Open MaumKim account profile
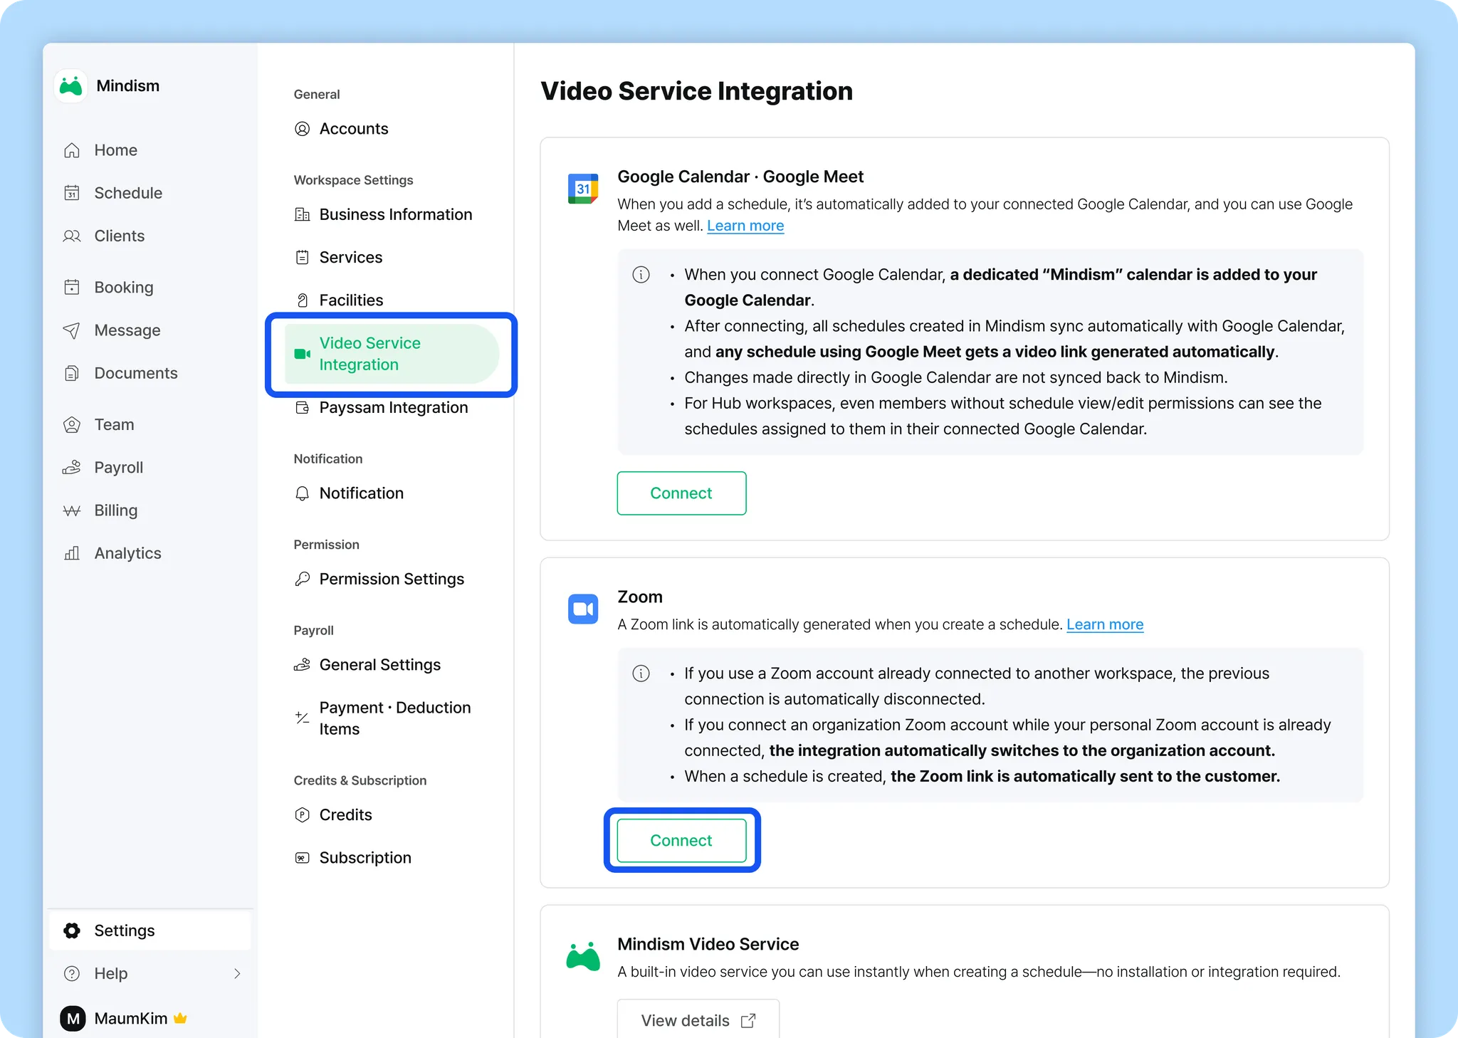This screenshot has height=1038, width=1458. [130, 1018]
